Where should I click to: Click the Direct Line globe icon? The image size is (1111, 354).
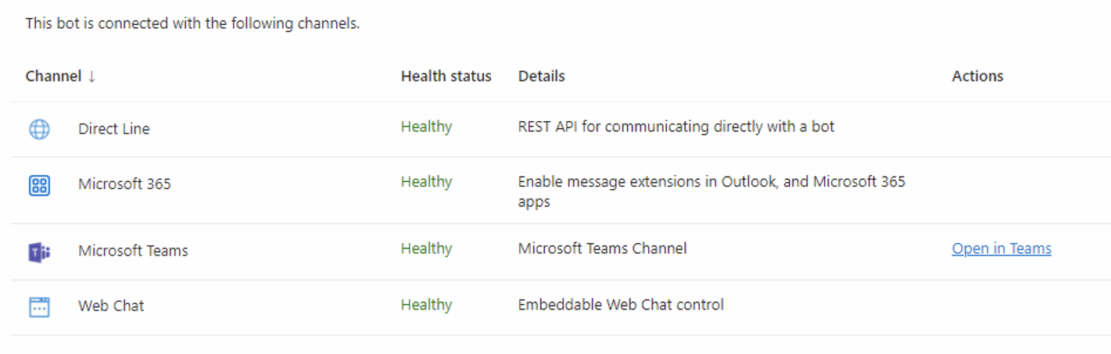(x=39, y=129)
